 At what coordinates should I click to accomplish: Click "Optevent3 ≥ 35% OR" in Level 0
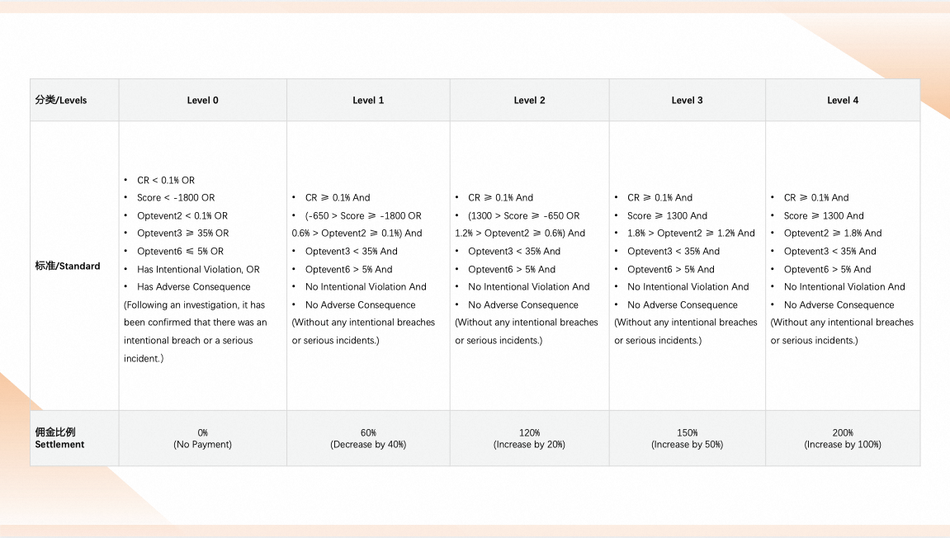[x=182, y=234]
